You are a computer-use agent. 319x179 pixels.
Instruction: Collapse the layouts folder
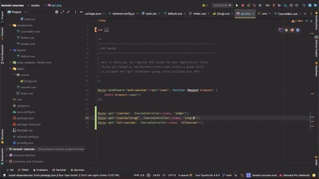tap(10, 50)
